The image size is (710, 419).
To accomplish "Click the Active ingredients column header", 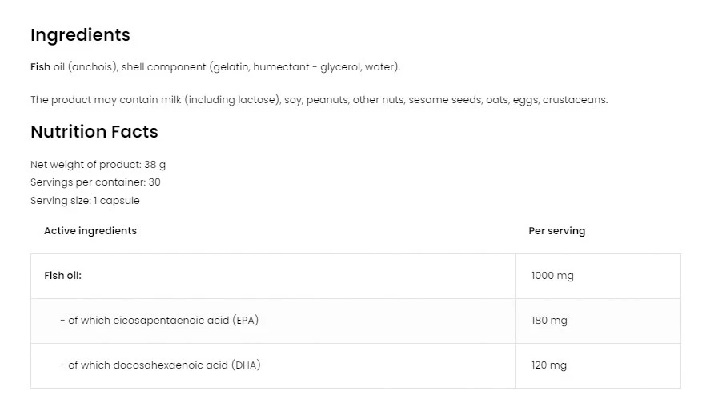I will [90, 231].
